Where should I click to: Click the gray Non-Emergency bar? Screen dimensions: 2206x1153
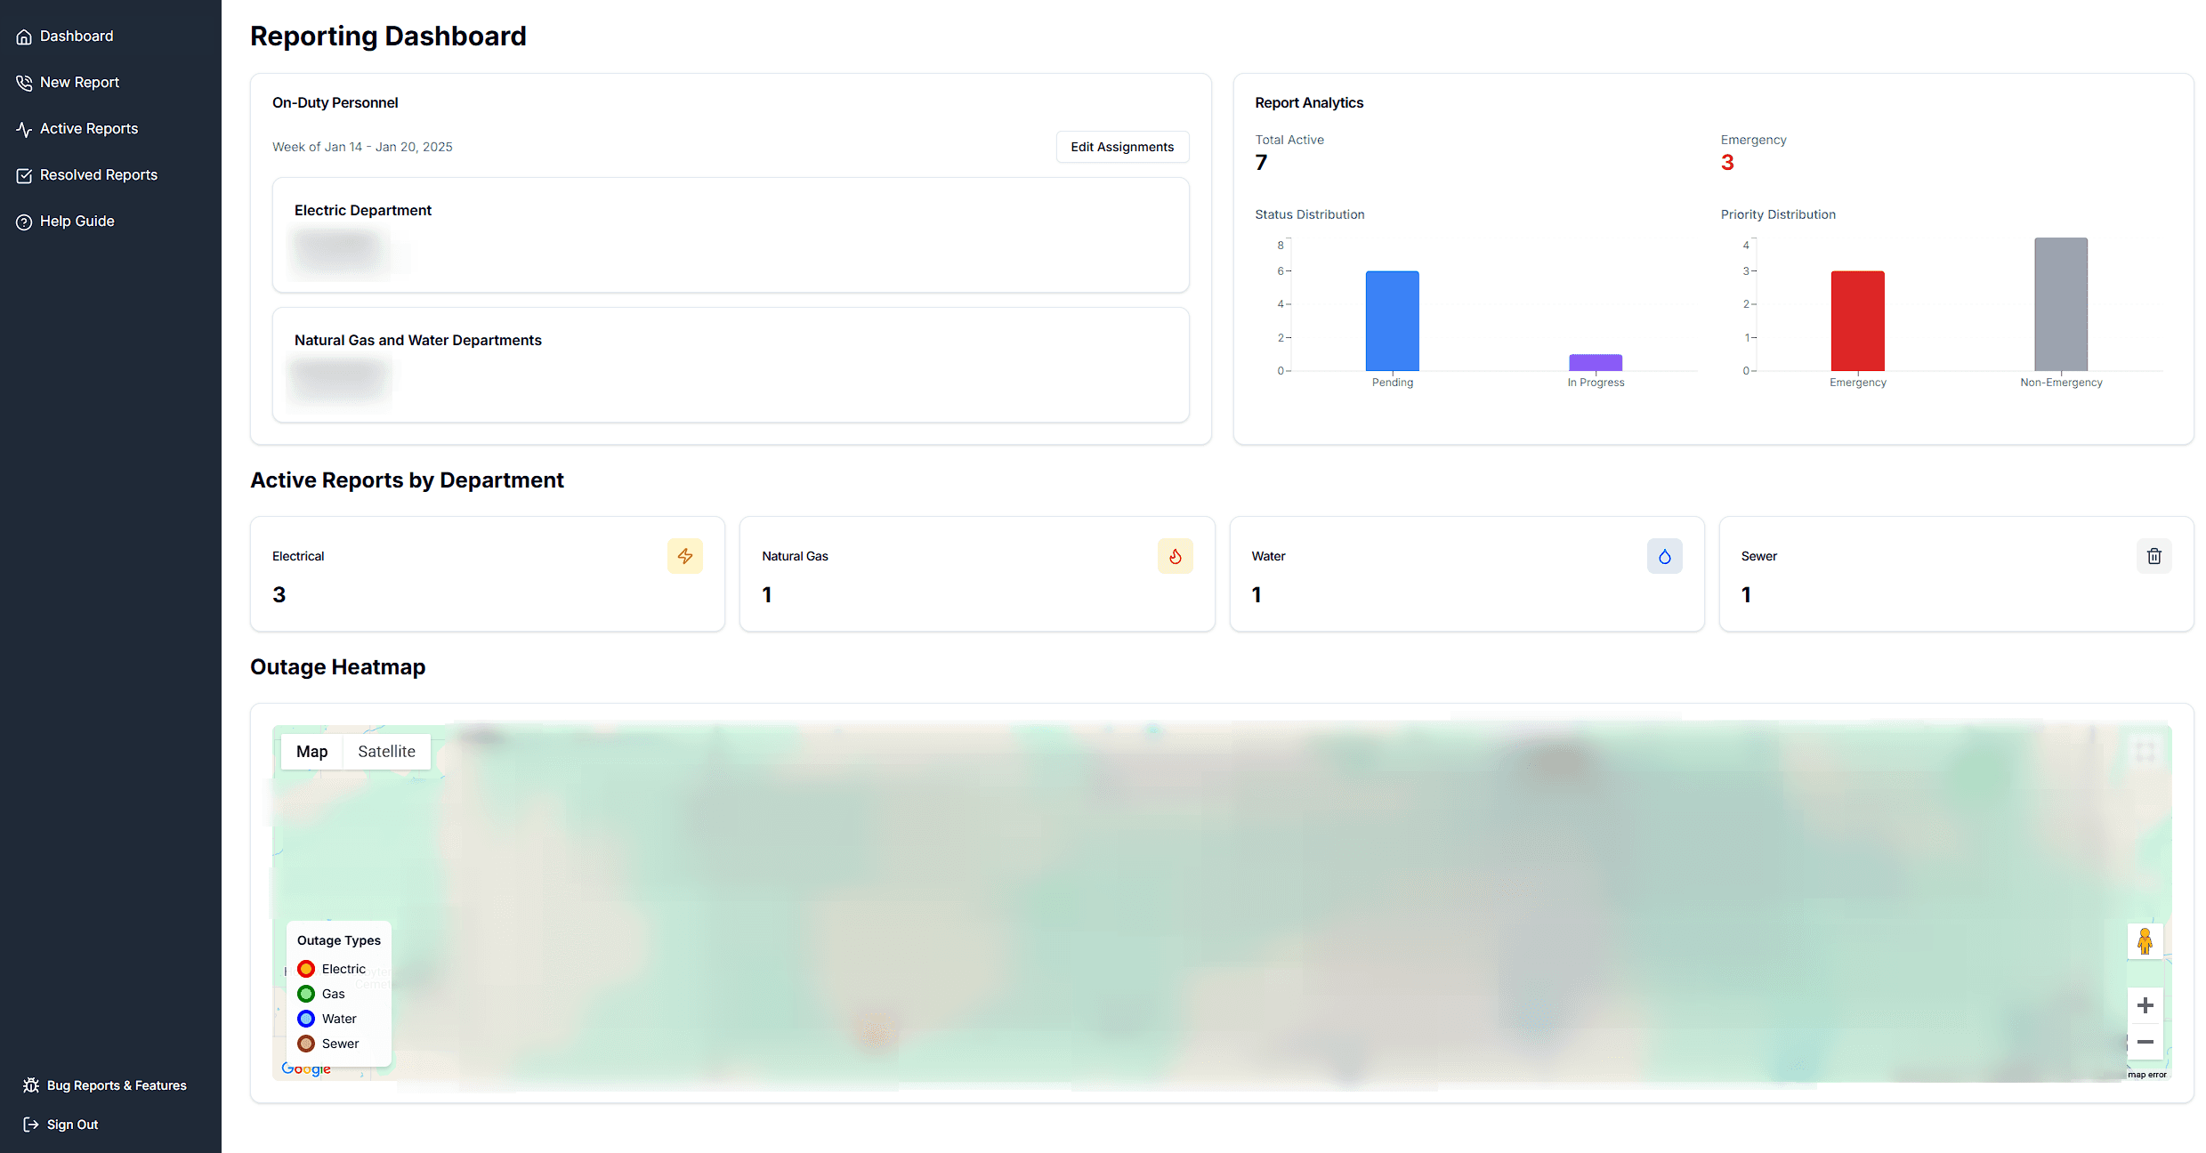click(2061, 304)
